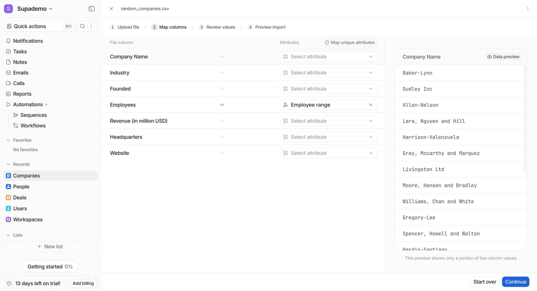Click the Continue button

click(515, 282)
